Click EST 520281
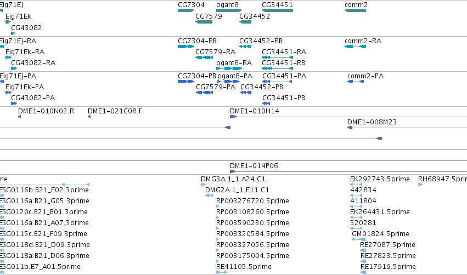The image size is (467, 275). coord(363,222)
